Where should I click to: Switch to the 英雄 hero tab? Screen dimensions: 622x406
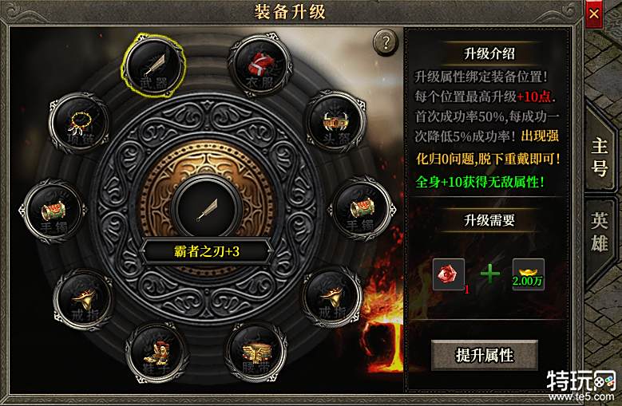pos(600,232)
